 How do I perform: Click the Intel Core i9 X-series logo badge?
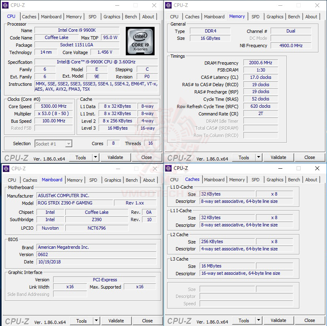tap(140, 41)
